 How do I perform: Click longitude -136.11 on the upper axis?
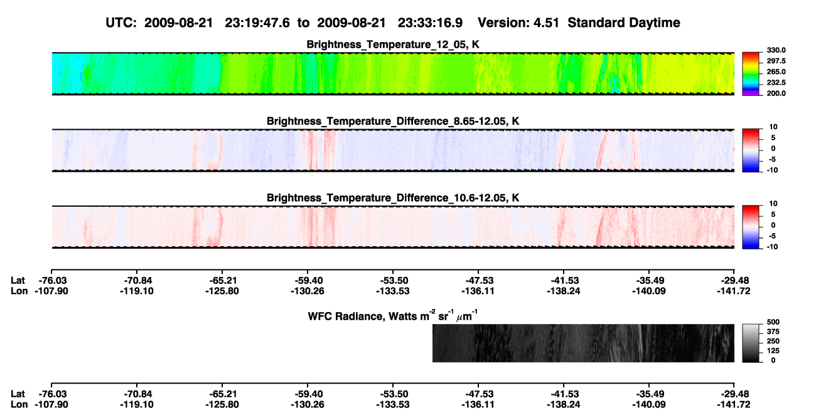click(478, 291)
